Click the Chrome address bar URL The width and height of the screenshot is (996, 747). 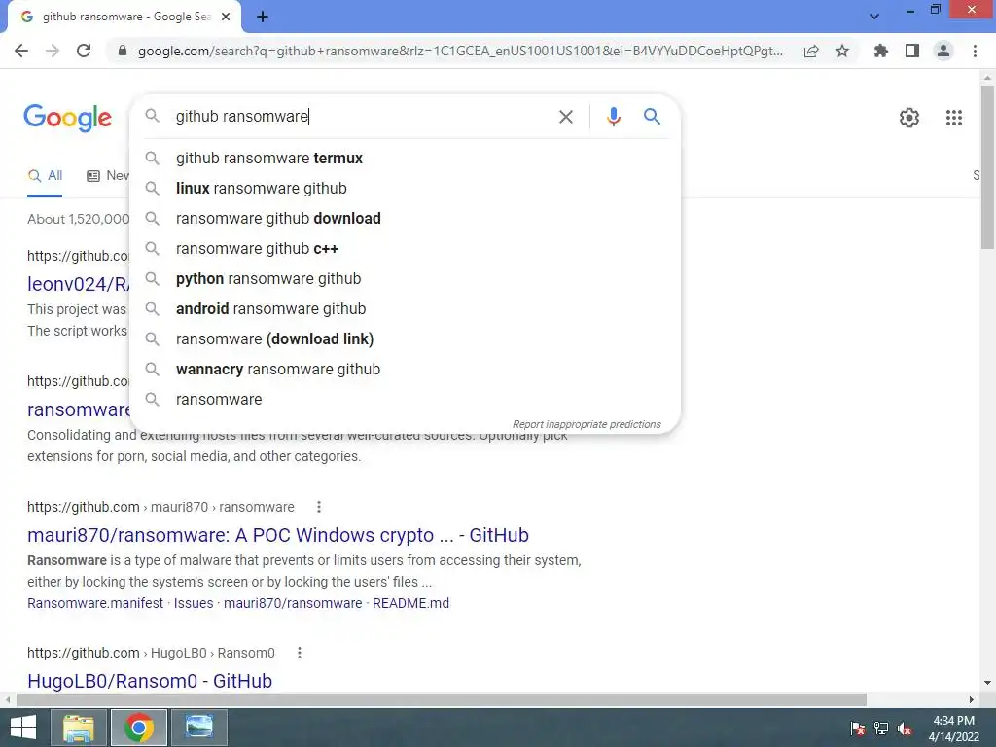460,51
